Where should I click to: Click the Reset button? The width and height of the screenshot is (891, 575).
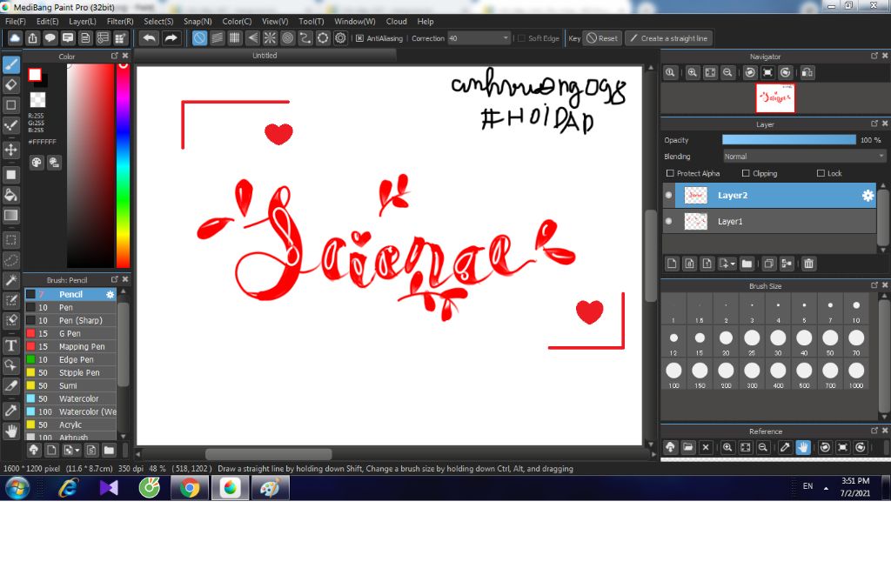tap(602, 38)
